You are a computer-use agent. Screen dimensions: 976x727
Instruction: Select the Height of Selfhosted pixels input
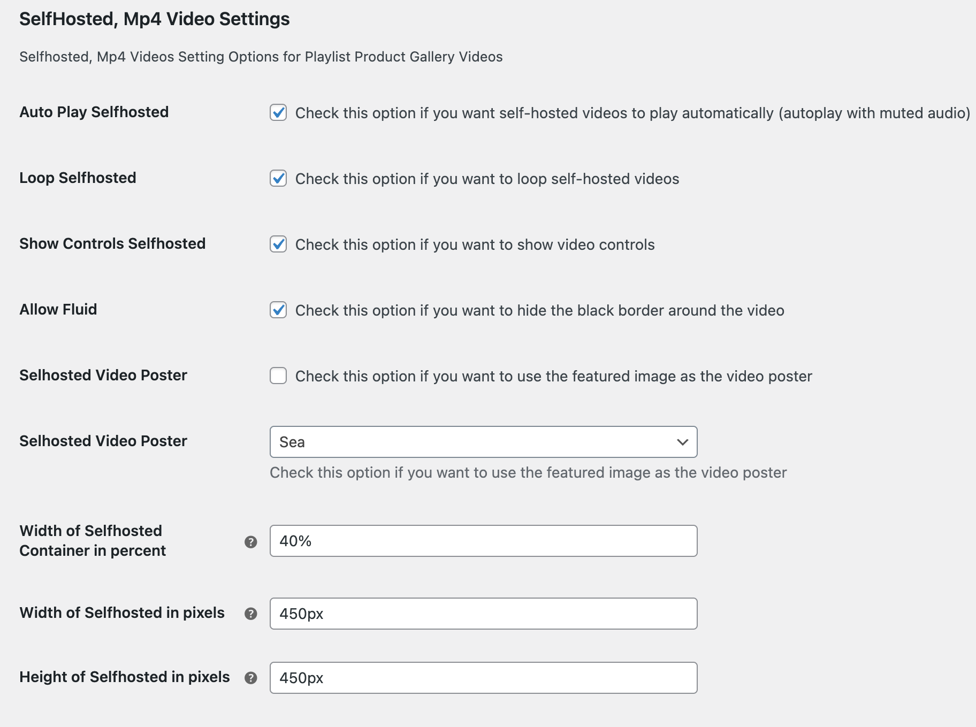pyautogui.click(x=483, y=678)
